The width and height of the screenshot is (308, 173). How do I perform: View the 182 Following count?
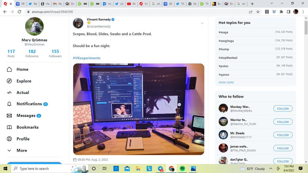32,54
